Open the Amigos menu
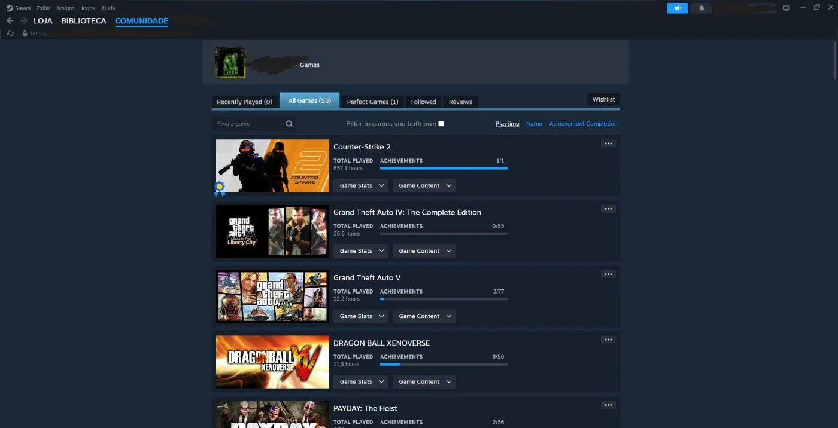 click(x=65, y=8)
